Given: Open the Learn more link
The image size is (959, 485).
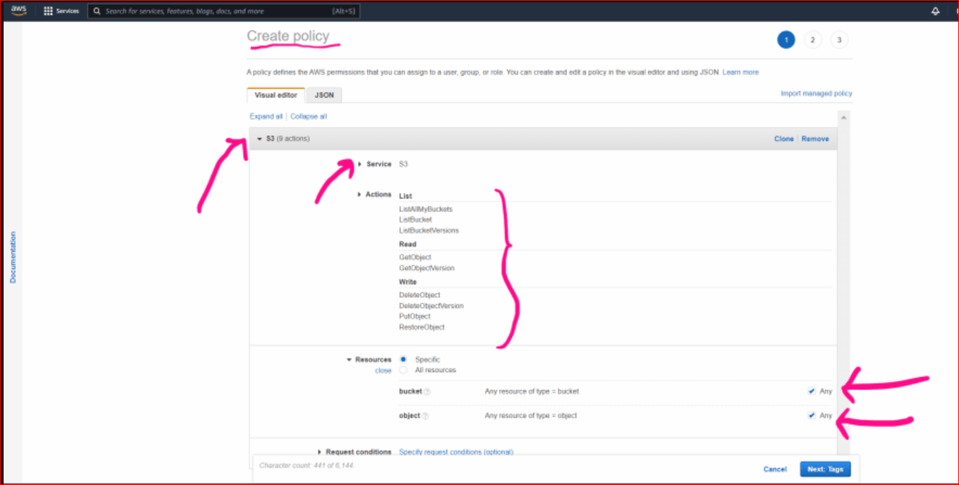Looking at the screenshot, I should coord(740,72).
